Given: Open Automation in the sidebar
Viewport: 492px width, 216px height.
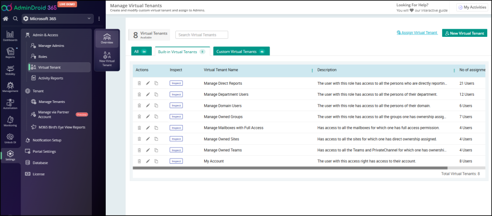Looking at the screenshot, I should 11,104.
